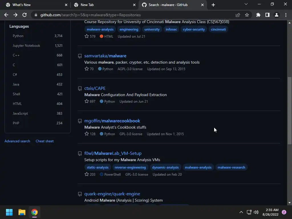Click the 579 stars icon
The image size is (292, 219).
pyautogui.click(x=87, y=36)
